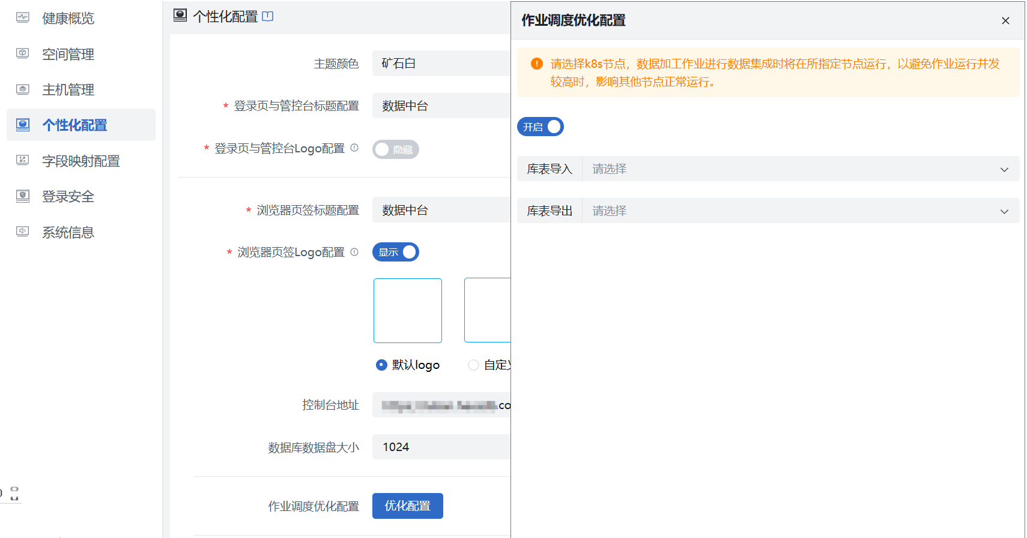Viewport: 1027px width, 538px height.
Task: Open the help document icon beside 个性化配置 title
Action: click(268, 16)
